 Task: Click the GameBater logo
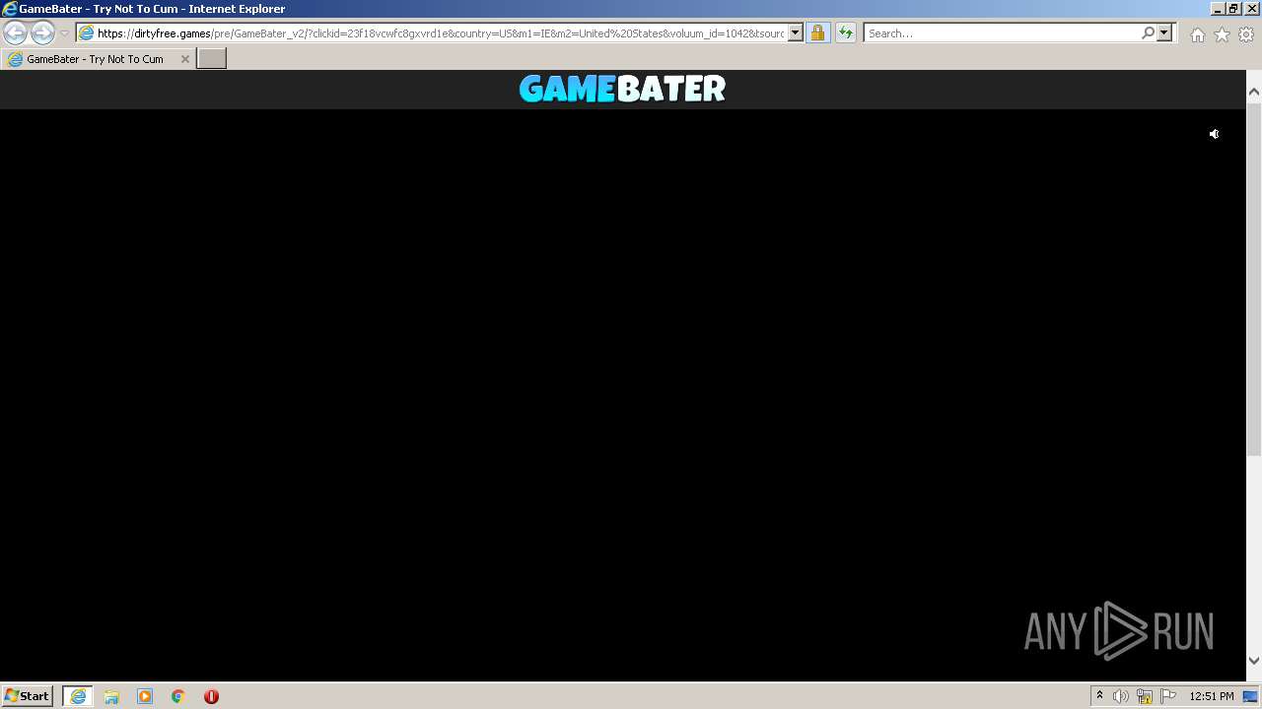click(622, 89)
